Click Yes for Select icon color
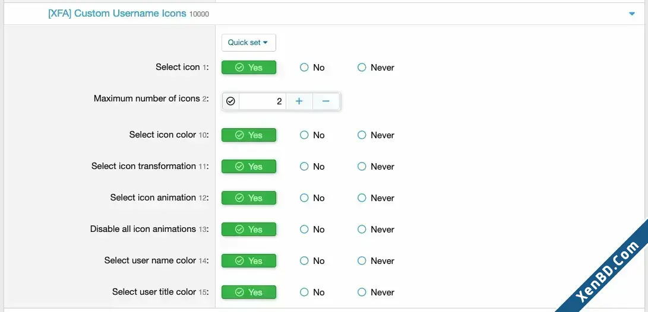The image size is (648, 312). coord(248,135)
